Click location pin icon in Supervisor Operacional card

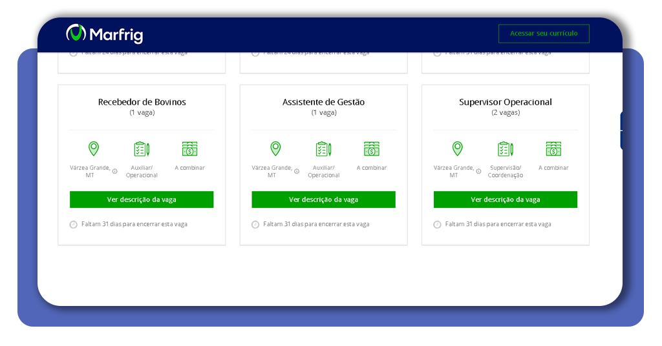[457, 149]
